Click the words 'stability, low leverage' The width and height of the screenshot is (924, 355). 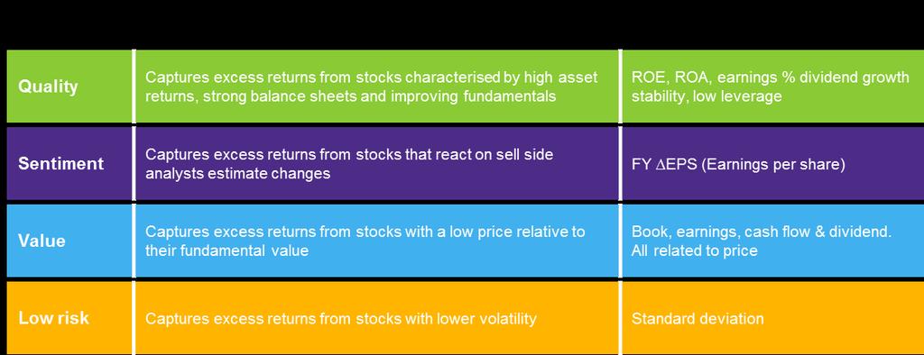[x=707, y=96]
